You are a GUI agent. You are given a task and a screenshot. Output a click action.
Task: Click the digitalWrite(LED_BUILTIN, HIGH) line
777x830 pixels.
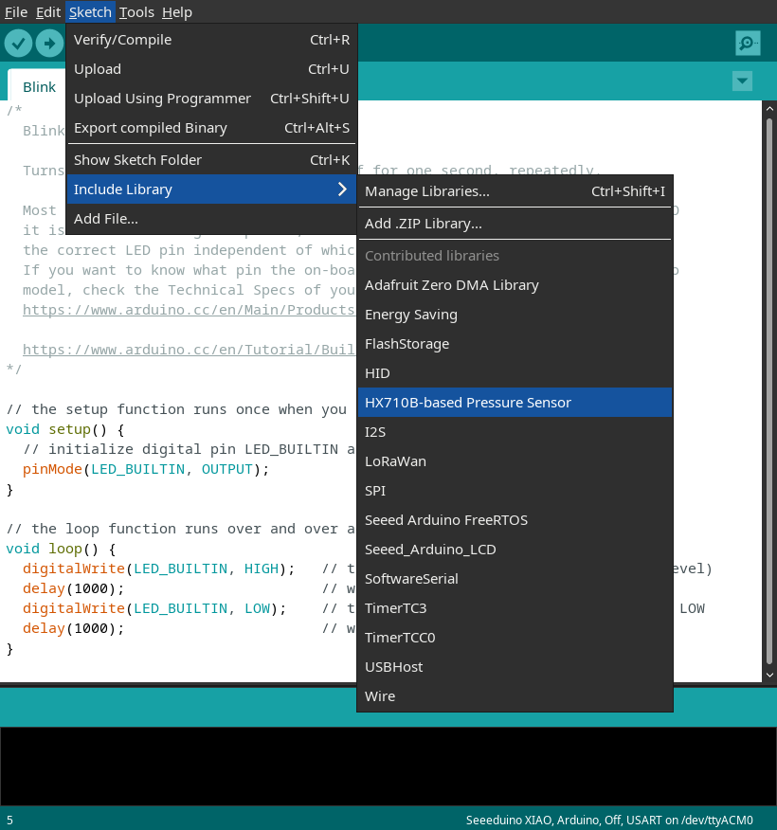158,568
